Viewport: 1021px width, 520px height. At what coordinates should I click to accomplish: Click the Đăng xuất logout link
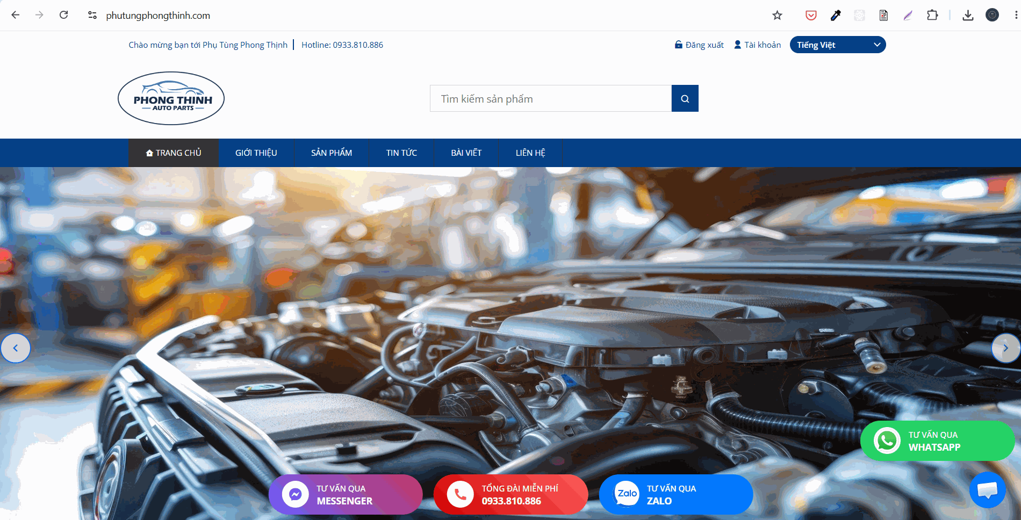coord(699,45)
